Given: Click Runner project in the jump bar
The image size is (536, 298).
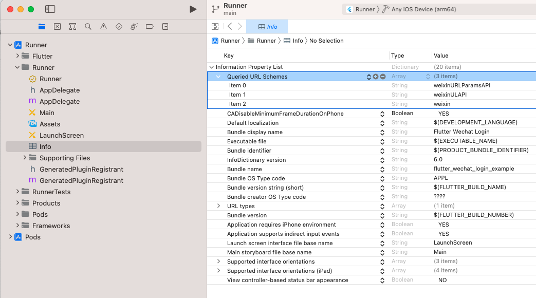Looking at the screenshot, I should pyautogui.click(x=226, y=41).
